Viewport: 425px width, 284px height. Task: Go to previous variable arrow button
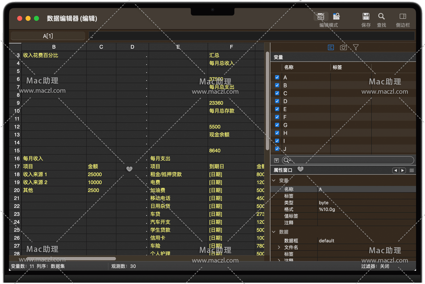point(395,170)
